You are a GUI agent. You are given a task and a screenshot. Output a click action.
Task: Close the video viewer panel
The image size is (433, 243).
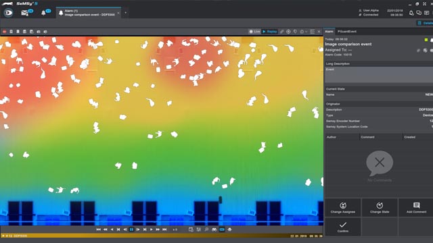[x=319, y=32]
